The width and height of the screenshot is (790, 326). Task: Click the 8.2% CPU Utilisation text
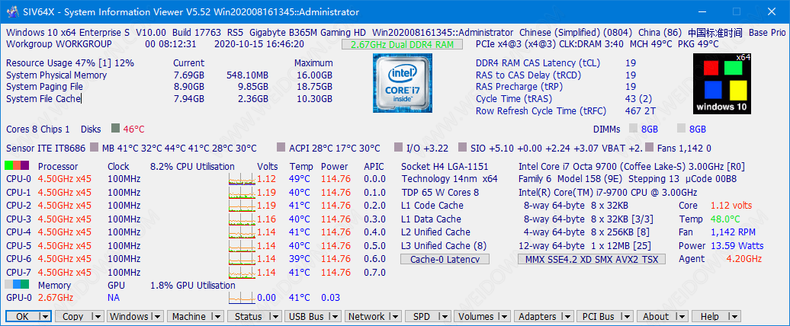pos(192,166)
